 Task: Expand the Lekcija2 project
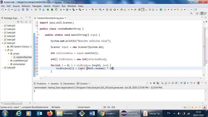point(2,26)
